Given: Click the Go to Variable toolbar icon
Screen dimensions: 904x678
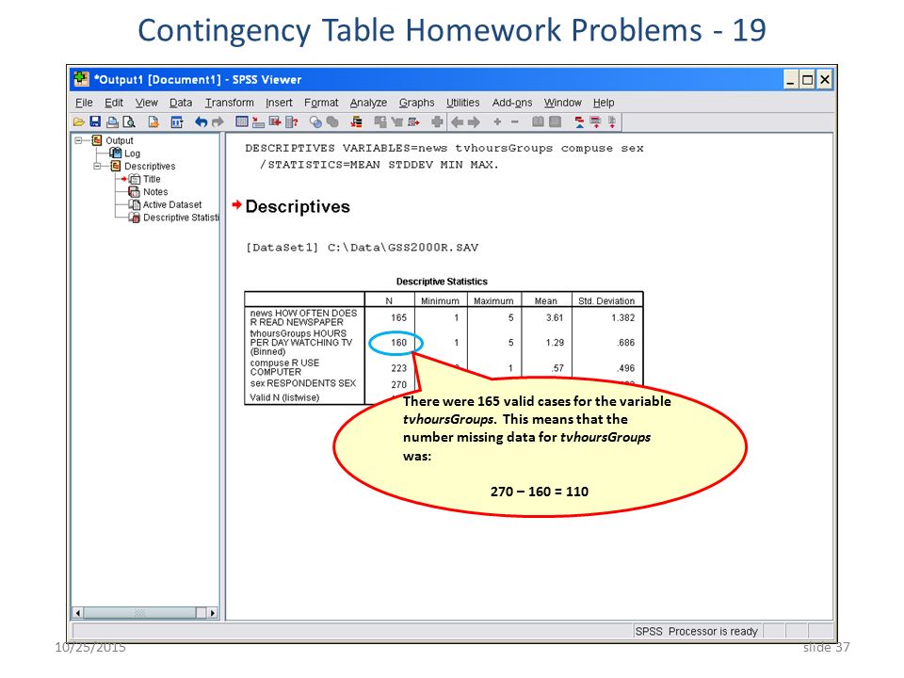Looking at the screenshot, I should pyautogui.click(x=275, y=121).
